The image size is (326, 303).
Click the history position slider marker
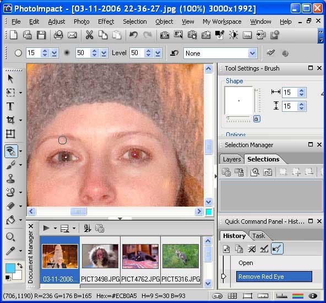click(x=224, y=277)
